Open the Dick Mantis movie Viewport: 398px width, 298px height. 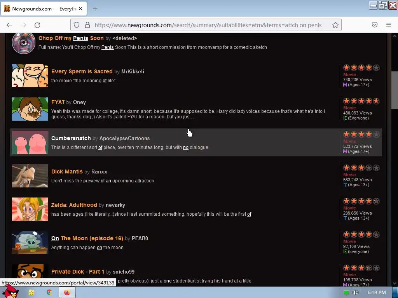[x=67, y=172]
